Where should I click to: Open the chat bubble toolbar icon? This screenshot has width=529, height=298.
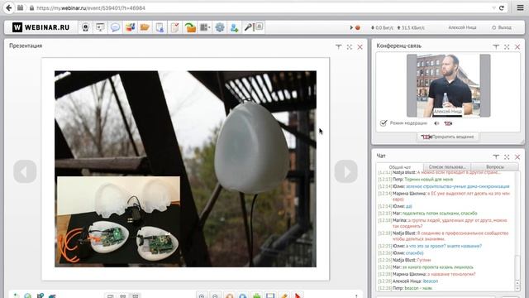[115, 27]
